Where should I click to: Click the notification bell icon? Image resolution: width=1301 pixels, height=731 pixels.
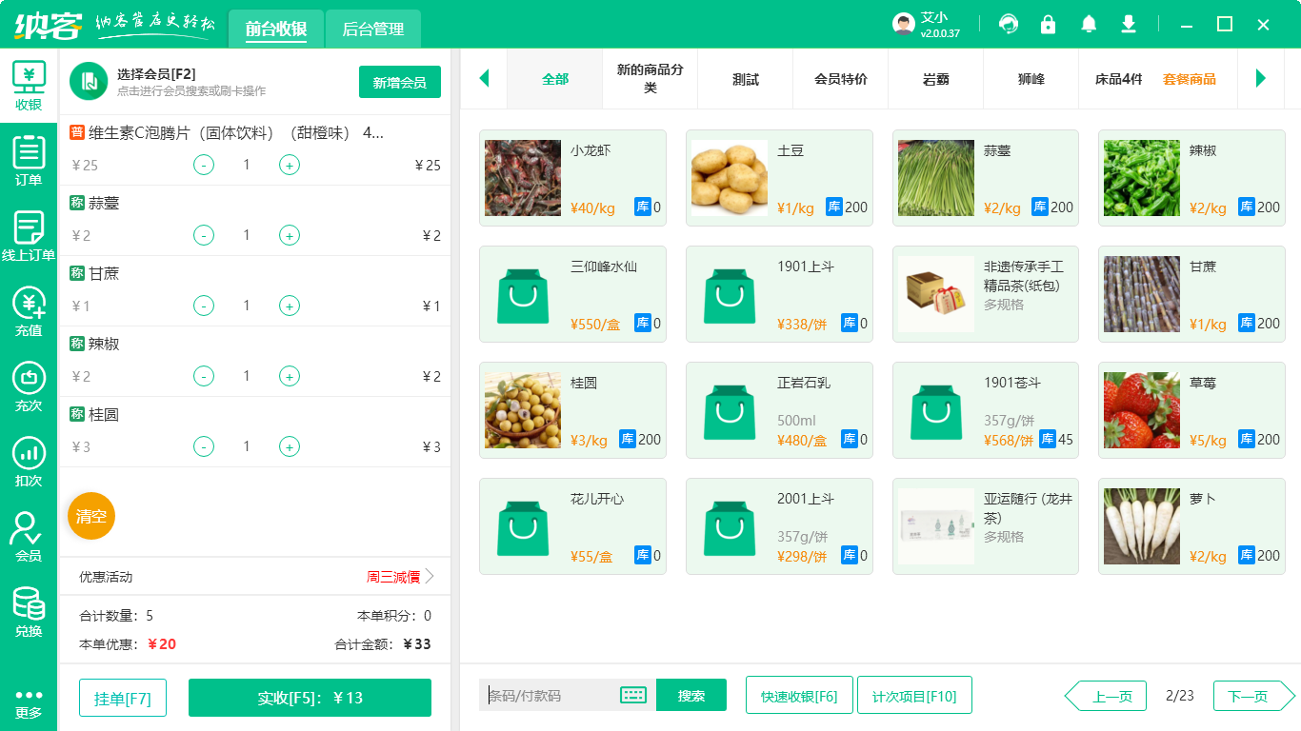coord(1089,25)
